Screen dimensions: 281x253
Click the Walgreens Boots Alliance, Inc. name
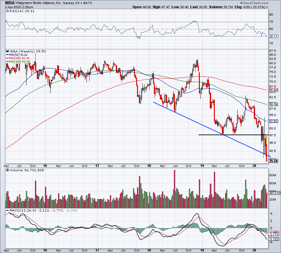coord(39,3)
